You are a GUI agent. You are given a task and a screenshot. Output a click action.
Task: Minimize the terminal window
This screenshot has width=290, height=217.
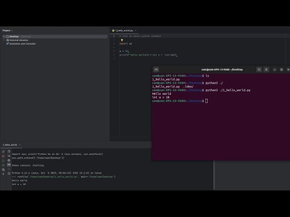[x=274, y=69]
